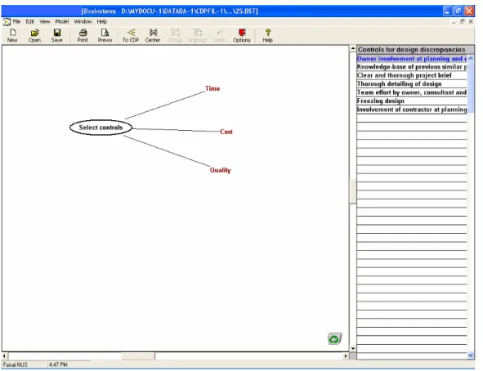The width and height of the screenshot is (483, 371).
Task: Open the File menu
Action: (16, 21)
